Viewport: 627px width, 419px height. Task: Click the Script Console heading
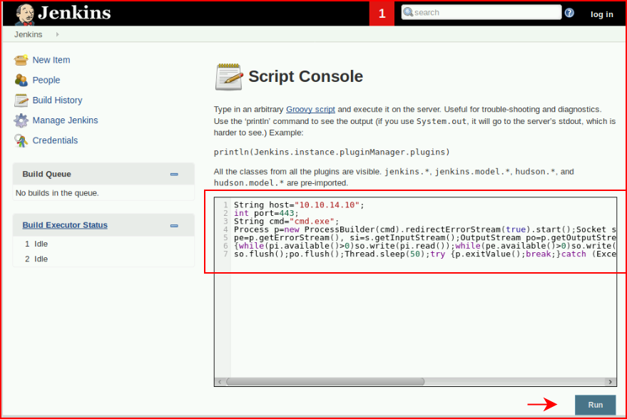pyautogui.click(x=305, y=76)
